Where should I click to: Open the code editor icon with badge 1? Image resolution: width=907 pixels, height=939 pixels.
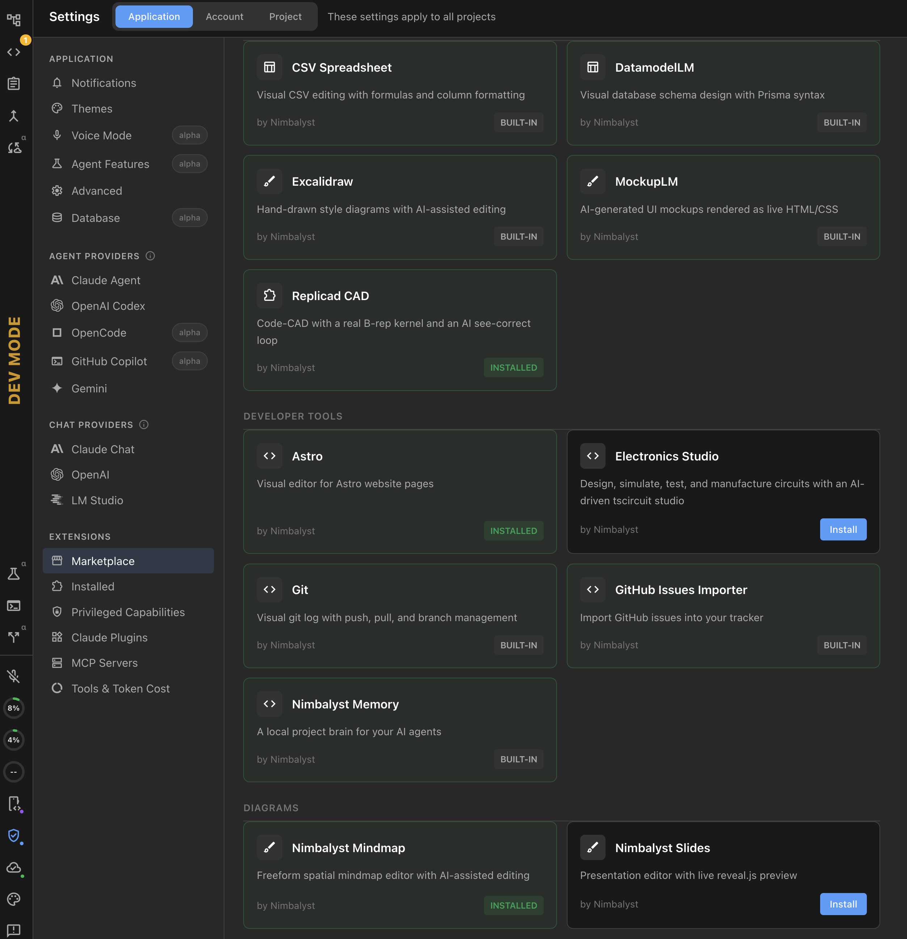click(14, 52)
